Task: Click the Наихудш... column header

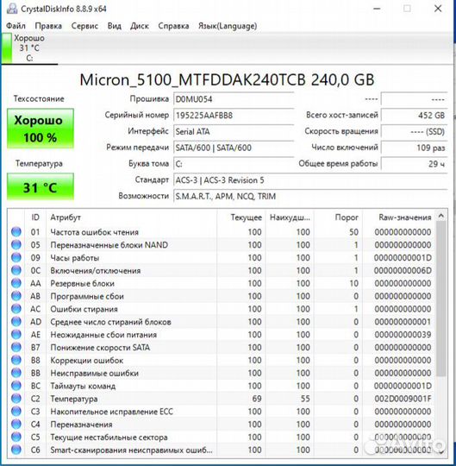Action: pos(290,217)
